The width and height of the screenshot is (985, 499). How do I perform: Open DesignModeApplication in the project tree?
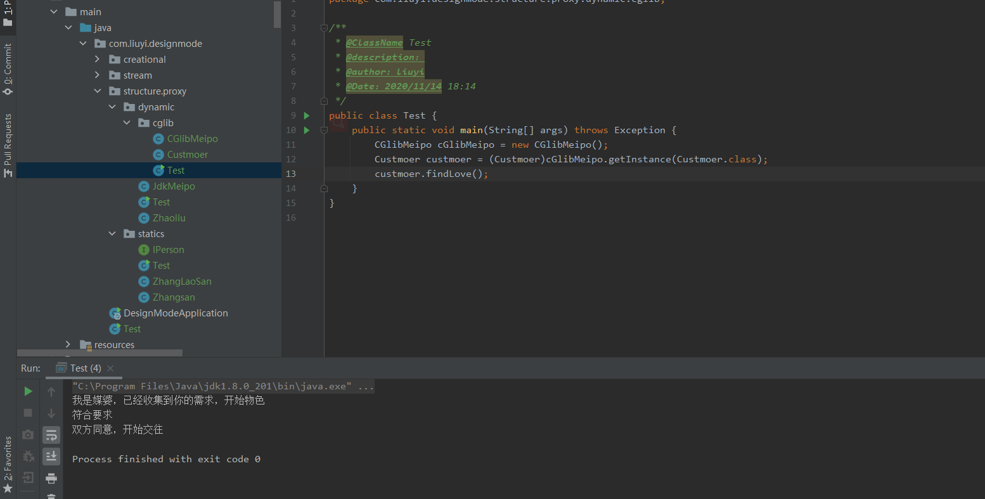click(176, 313)
